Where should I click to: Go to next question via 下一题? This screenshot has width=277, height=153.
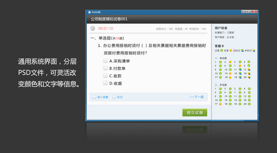click(x=197, y=97)
